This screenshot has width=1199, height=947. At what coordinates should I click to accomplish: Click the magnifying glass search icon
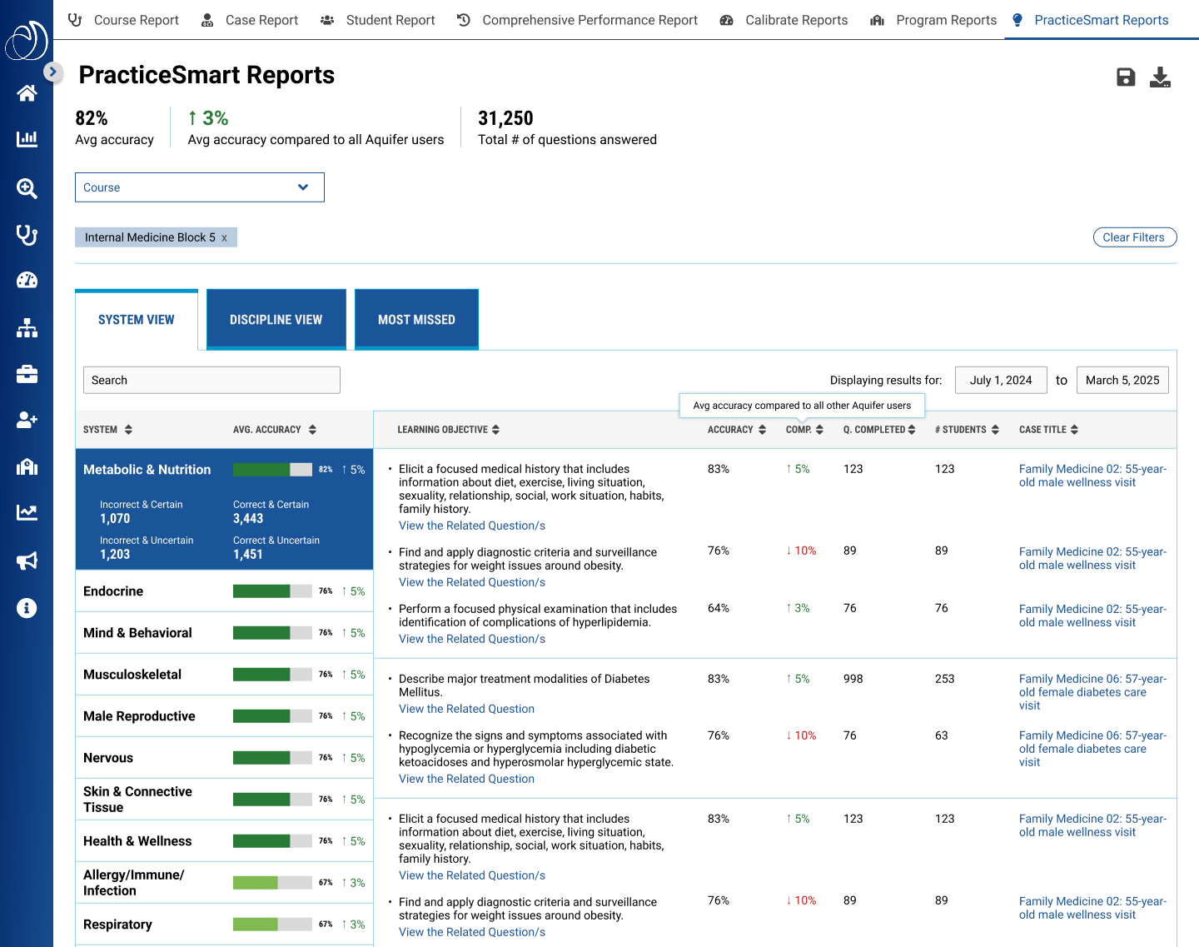27,188
